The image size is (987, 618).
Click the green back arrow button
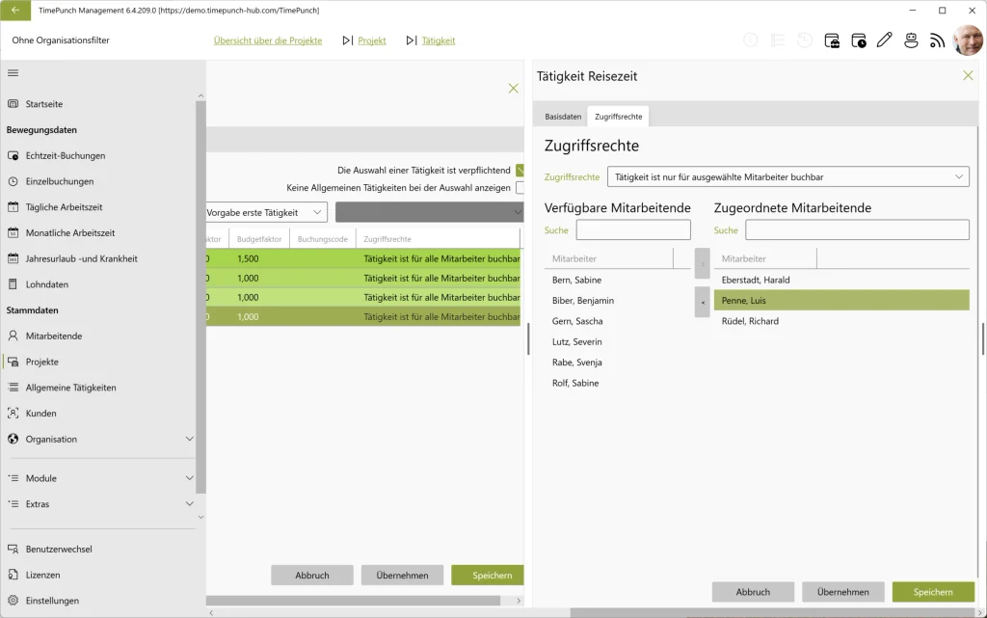[15, 10]
